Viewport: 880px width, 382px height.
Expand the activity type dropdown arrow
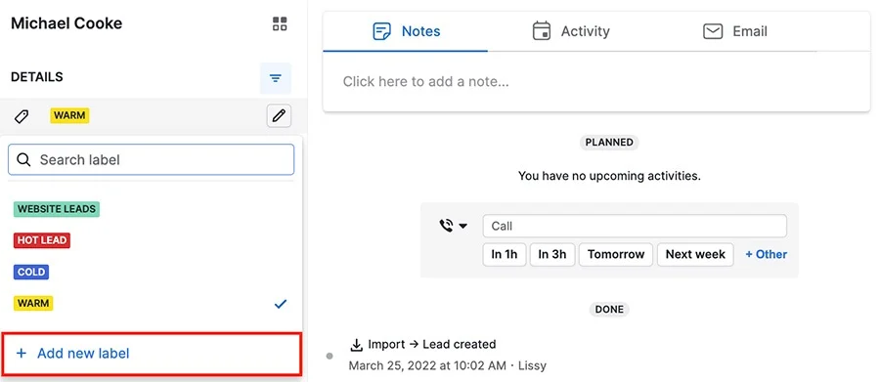pos(463,226)
